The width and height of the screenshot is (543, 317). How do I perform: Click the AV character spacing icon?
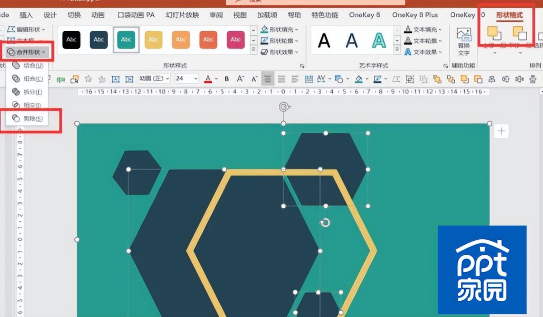coord(321,79)
